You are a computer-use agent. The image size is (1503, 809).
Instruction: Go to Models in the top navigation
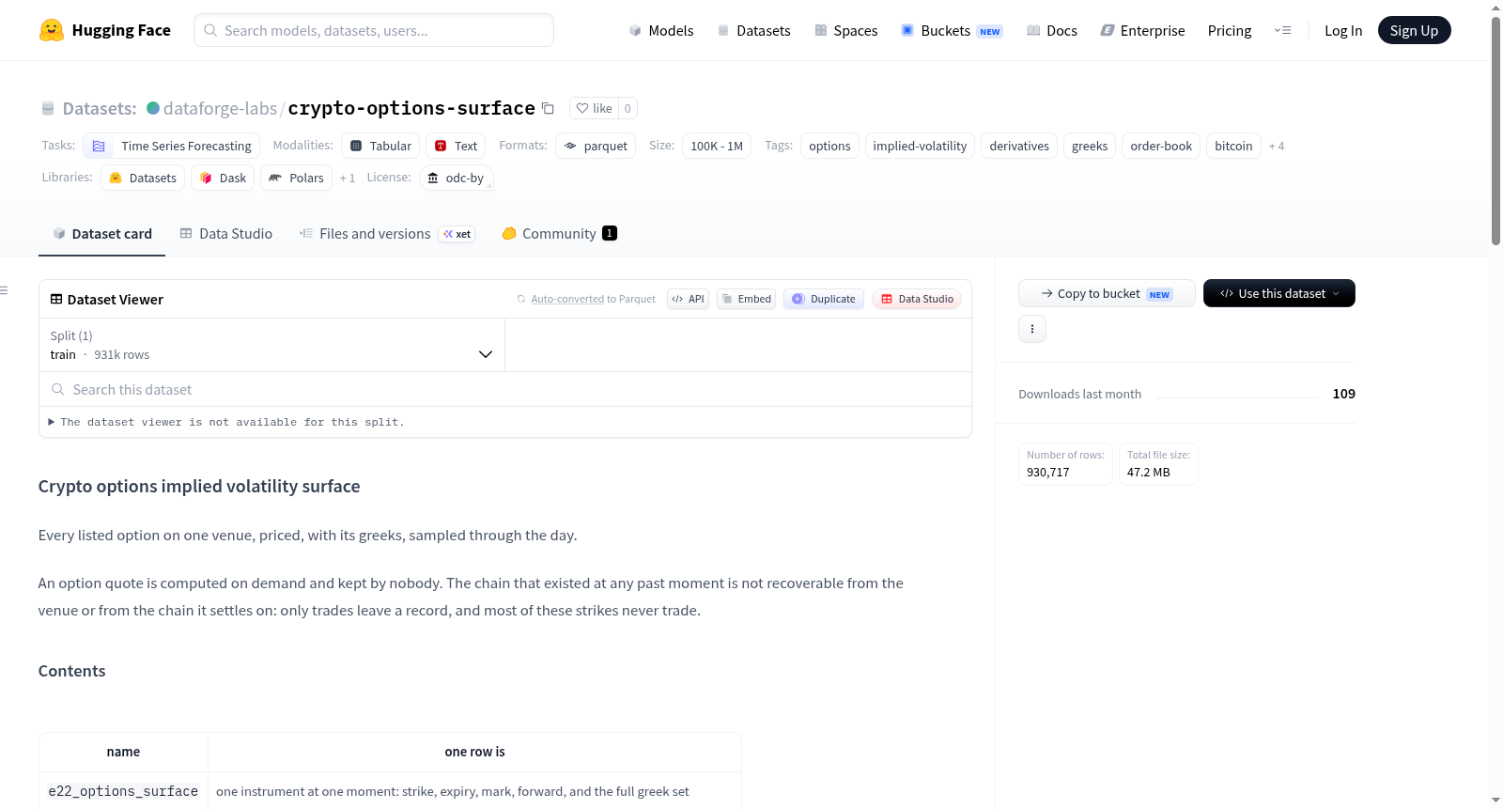point(661,30)
